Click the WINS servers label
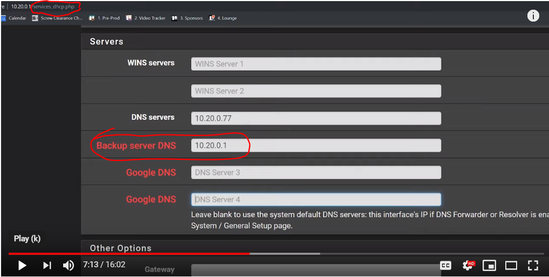This screenshot has height=277, width=549. pos(151,63)
